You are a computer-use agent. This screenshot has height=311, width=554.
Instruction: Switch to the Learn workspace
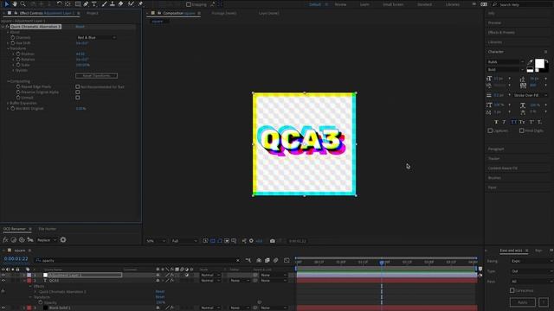pos(364,4)
